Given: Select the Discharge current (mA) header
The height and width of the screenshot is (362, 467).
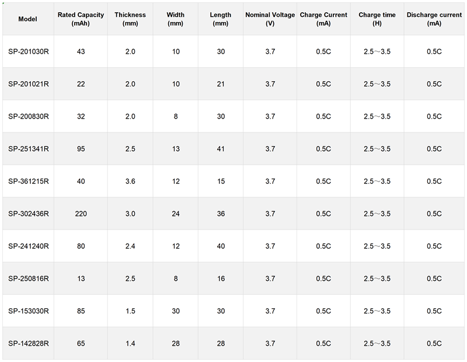Looking at the screenshot, I should (x=434, y=19).
